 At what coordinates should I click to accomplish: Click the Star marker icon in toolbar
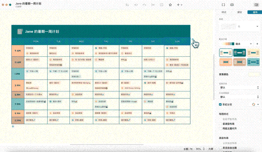pos(170,5)
